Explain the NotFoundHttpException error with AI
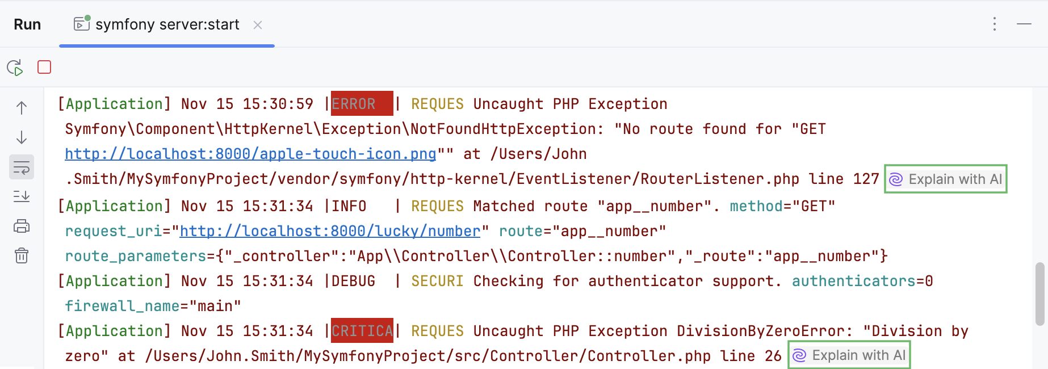Image resolution: width=1048 pixels, height=369 pixels. (x=946, y=179)
